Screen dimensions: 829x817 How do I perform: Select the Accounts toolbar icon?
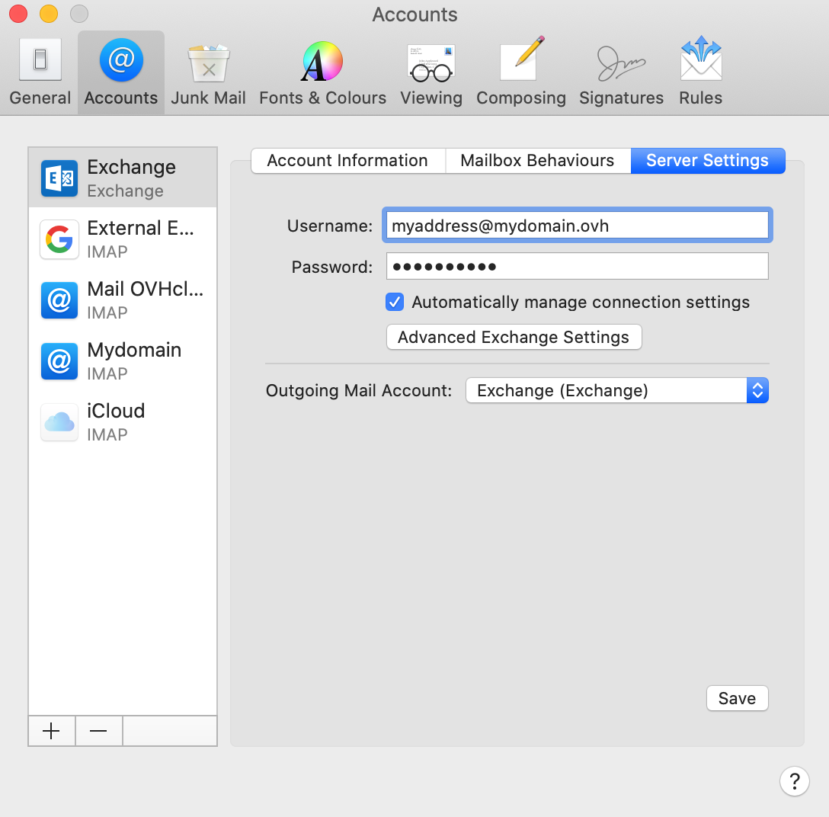pos(120,72)
